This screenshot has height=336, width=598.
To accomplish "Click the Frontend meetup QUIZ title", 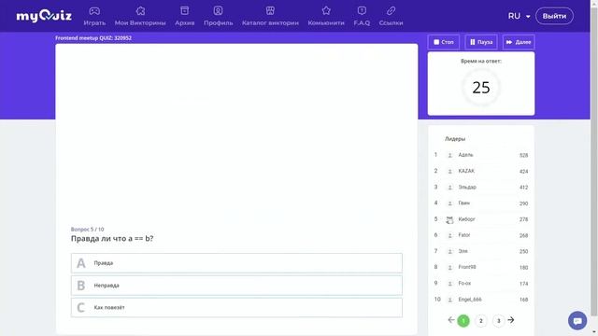I will tap(93, 38).
